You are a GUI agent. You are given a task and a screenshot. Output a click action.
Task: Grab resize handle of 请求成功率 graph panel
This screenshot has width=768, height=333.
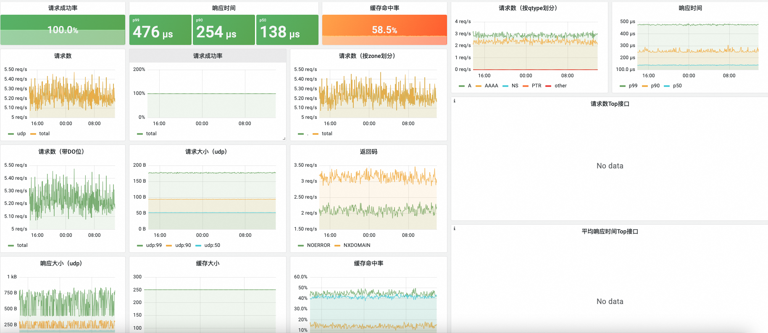pos(284,138)
